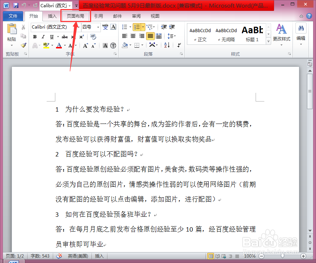The width and height of the screenshot is (316, 263).
Task: Expand the font color dropdown arrow
Action: click(64, 45)
